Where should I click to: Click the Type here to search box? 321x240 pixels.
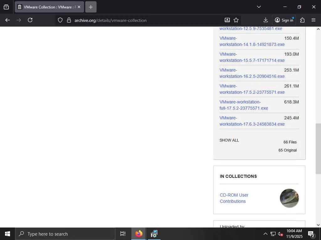[x=65, y=234]
